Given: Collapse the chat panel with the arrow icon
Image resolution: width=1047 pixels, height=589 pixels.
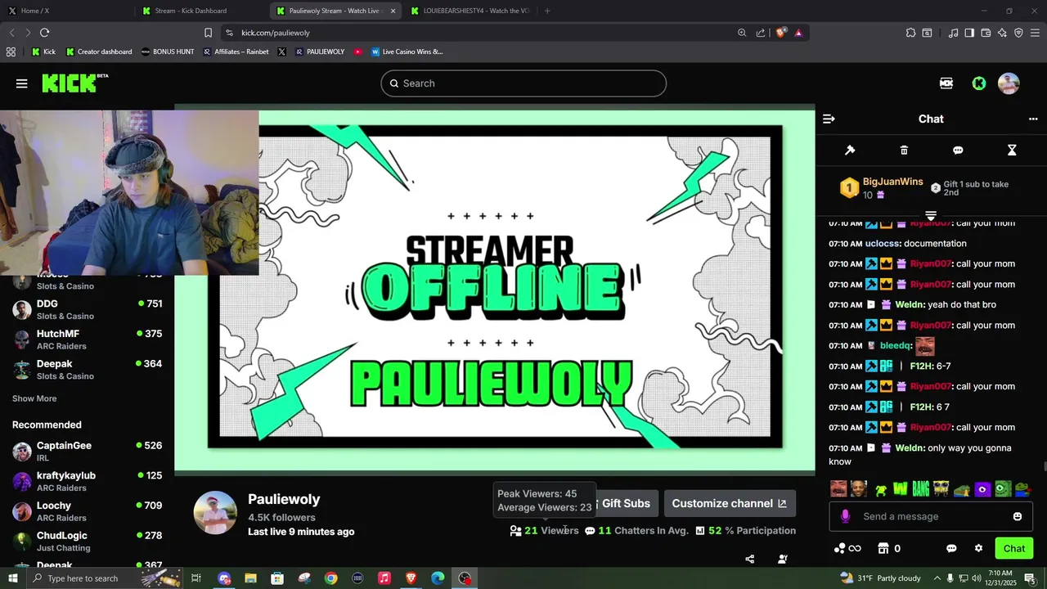Looking at the screenshot, I should (829, 119).
